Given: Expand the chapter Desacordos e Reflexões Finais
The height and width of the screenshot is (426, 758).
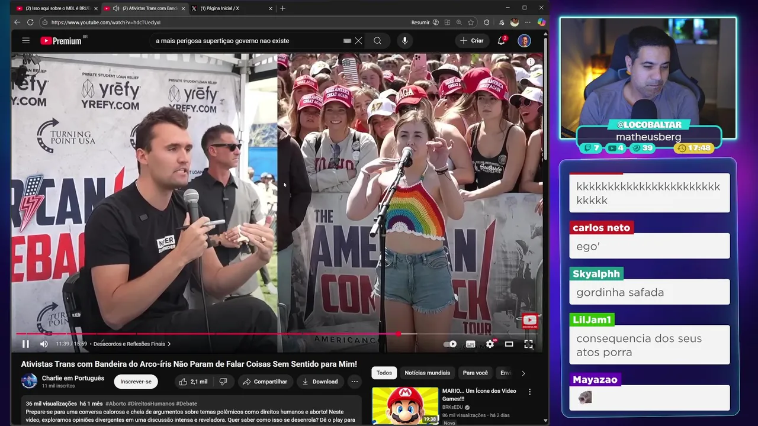Looking at the screenshot, I should pyautogui.click(x=132, y=344).
